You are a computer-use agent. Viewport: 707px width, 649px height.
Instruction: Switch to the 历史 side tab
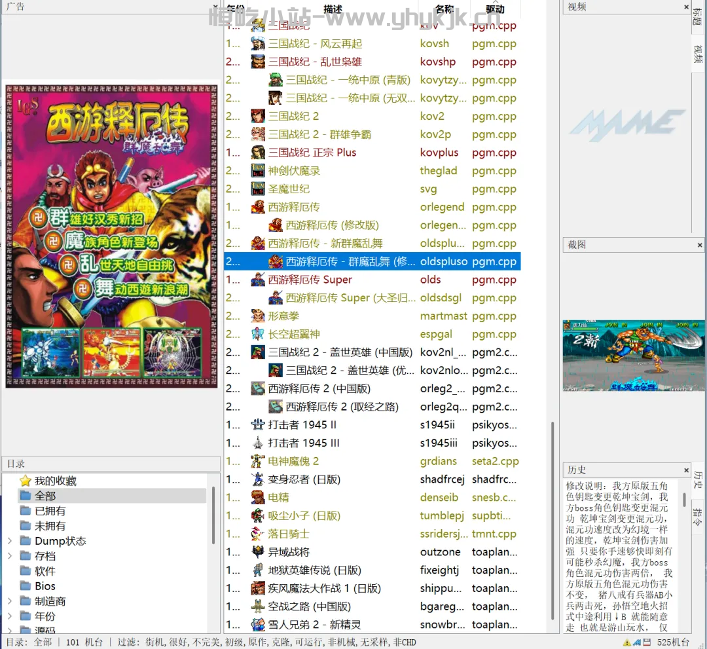click(x=698, y=479)
